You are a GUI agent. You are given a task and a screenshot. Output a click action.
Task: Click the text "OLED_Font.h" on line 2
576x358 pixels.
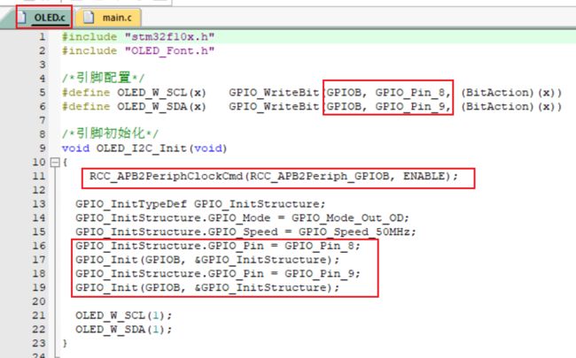click(169, 51)
